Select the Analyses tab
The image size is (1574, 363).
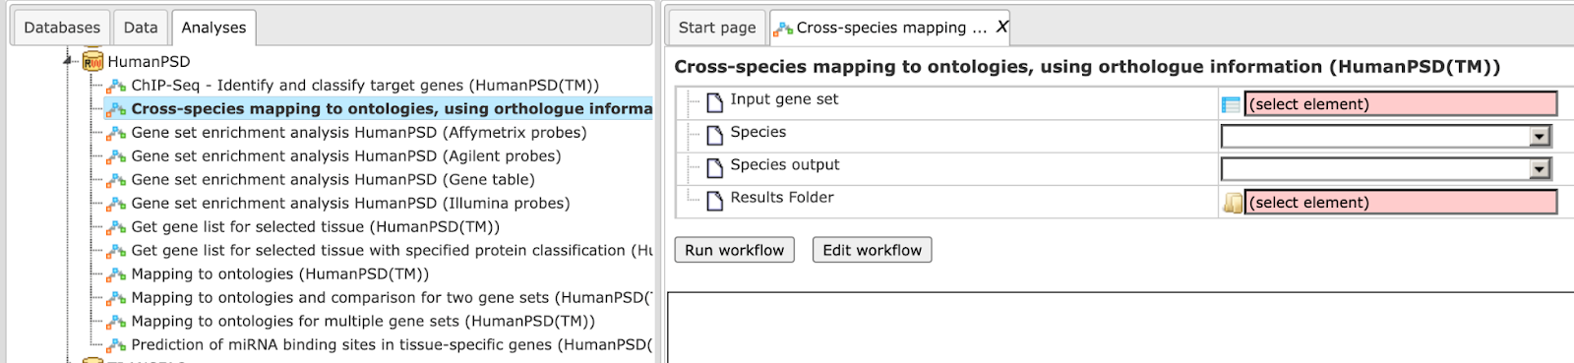(x=213, y=28)
